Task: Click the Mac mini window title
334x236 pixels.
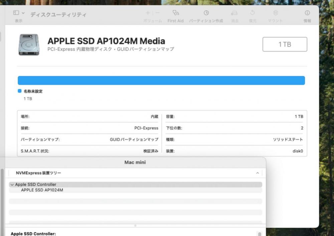Action: 135,162
